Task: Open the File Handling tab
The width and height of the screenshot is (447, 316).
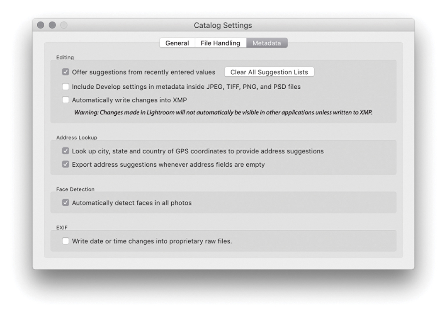Action: click(x=220, y=43)
